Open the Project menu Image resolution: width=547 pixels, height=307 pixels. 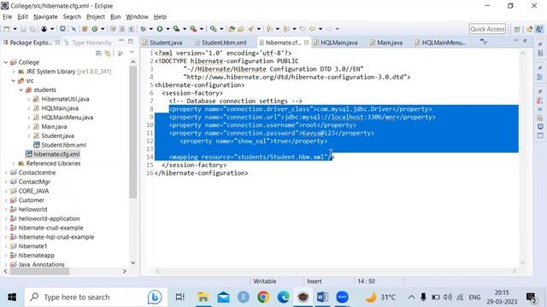[x=95, y=17]
